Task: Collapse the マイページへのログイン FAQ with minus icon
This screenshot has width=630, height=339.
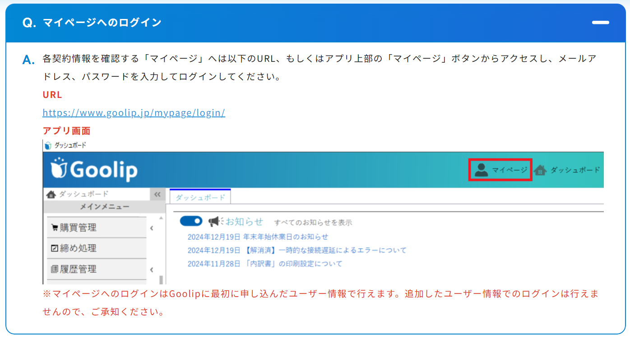Action: (x=601, y=23)
